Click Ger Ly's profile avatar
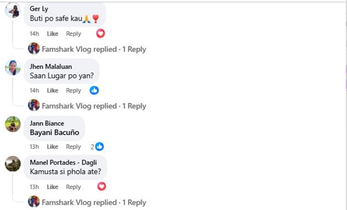 click(12, 10)
